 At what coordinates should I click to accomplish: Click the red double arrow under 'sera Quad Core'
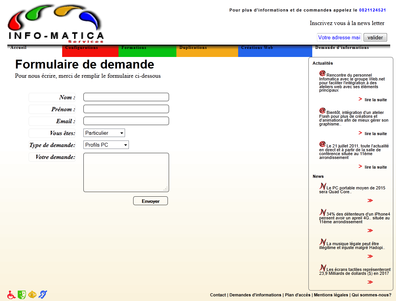(x=370, y=201)
